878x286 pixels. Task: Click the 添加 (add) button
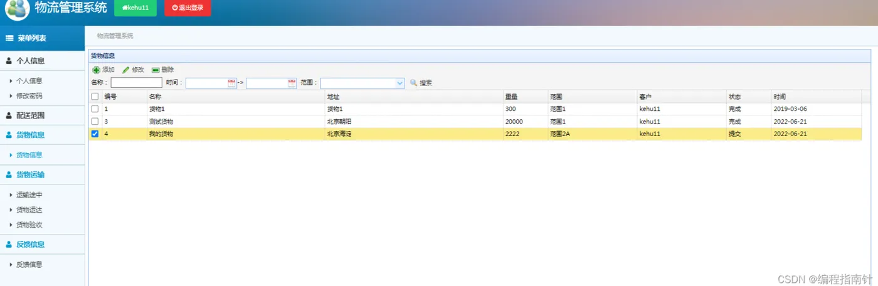point(103,70)
